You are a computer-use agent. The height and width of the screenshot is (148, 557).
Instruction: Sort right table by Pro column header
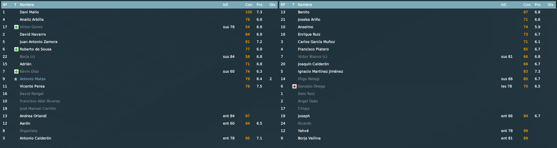(x=537, y=5)
